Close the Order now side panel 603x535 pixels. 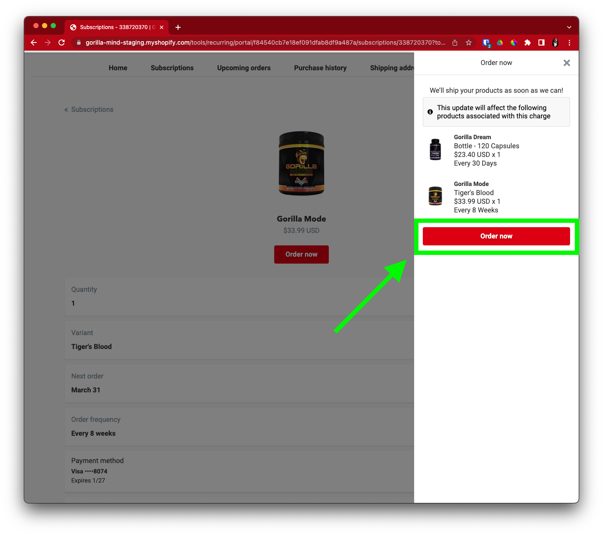(566, 63)
